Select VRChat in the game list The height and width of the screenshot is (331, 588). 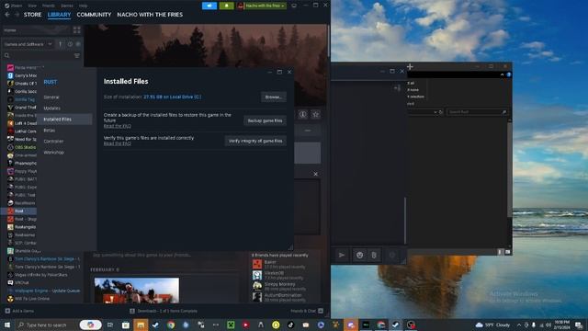[22, 282]
